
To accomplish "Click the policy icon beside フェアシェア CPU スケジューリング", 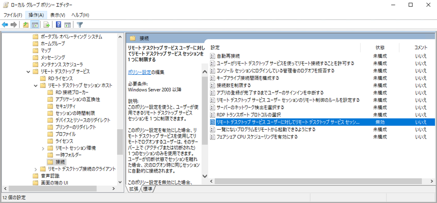I will [213, 136].
